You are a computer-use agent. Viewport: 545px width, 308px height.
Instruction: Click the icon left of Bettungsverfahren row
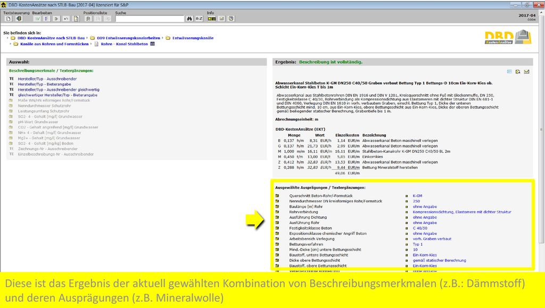pos(277,244)
